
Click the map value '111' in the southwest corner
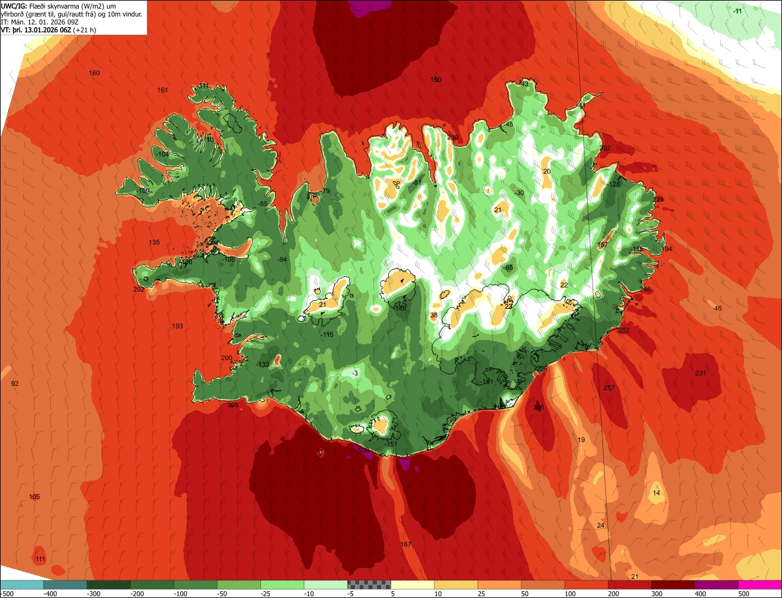click(40, 559)
